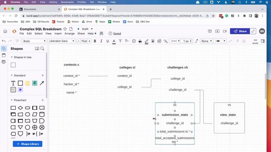Open the comments icon
Viewport: 271px width, 152px height.
point(210,31)
